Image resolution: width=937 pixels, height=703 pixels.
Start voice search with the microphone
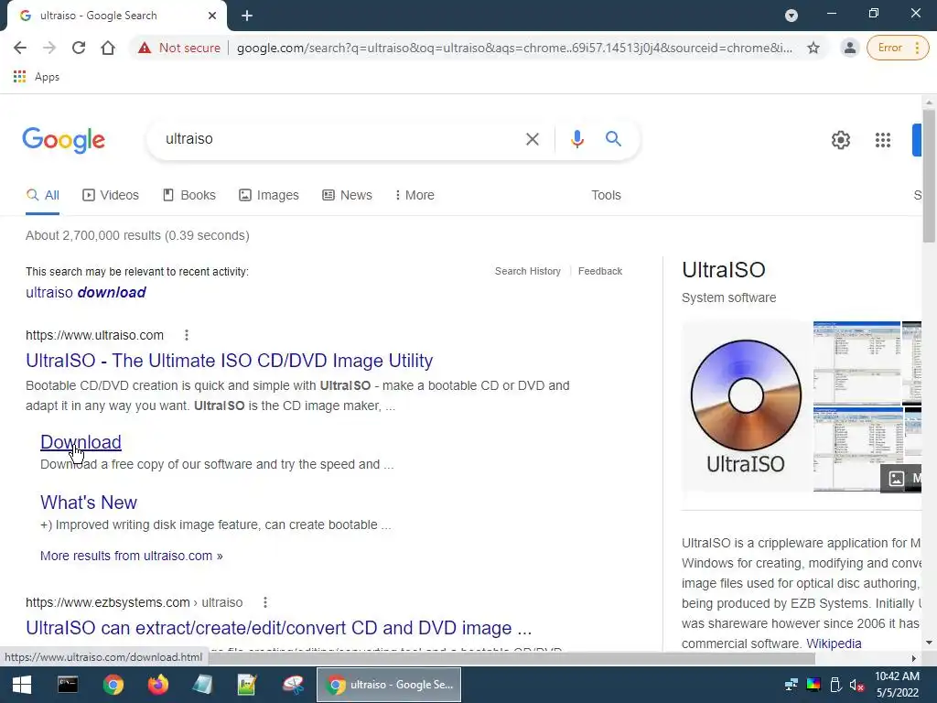point(576,139)
